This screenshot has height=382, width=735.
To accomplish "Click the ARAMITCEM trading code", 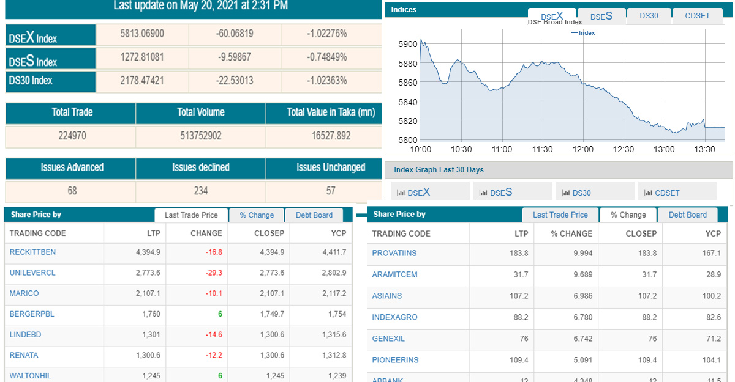I will pos(394,274).
